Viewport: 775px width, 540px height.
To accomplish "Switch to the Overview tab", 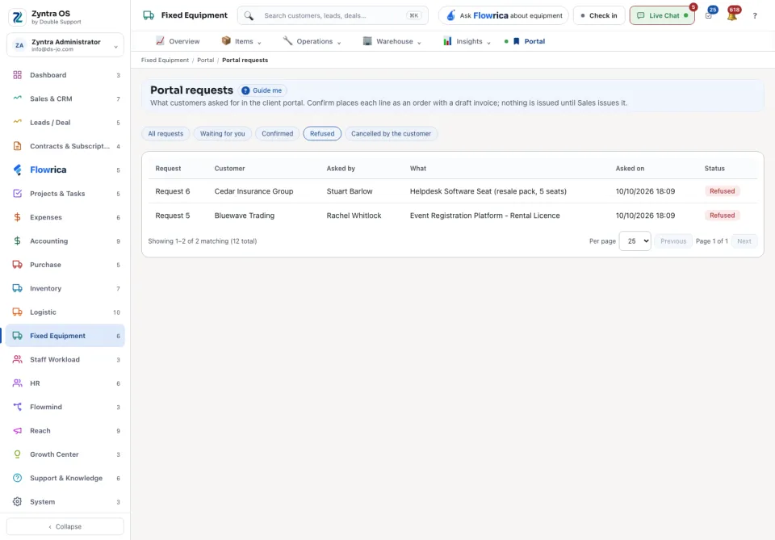I will pos(178,41).
